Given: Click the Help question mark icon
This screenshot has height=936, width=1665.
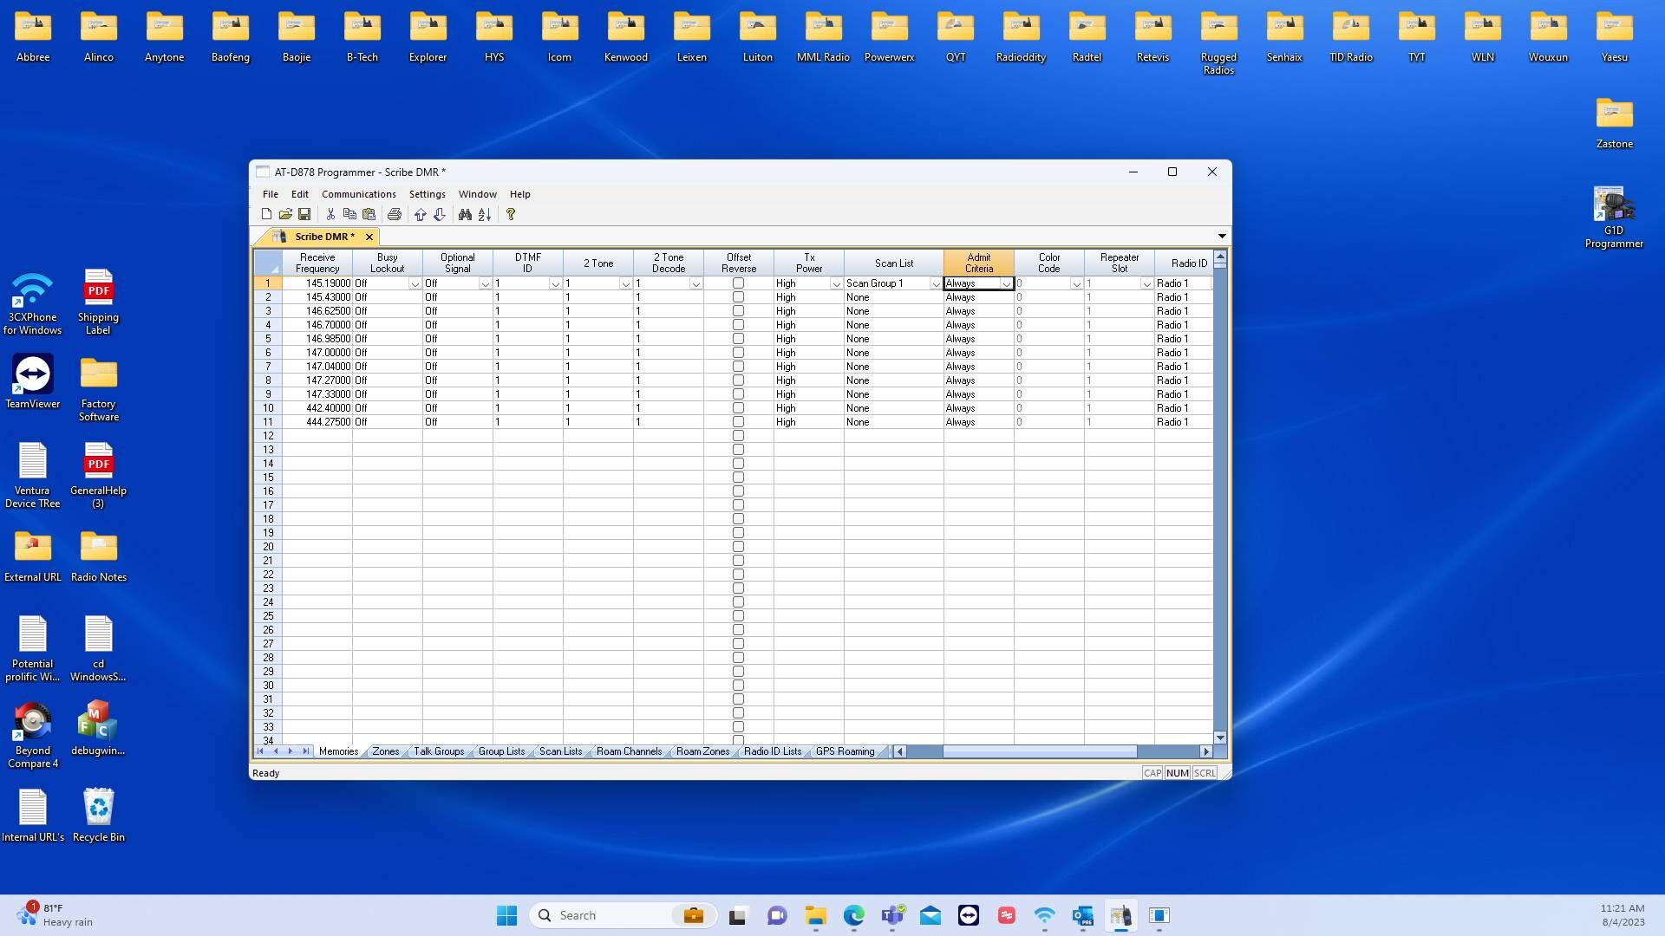Looking at the screenshot, I should tap(511, 214).
